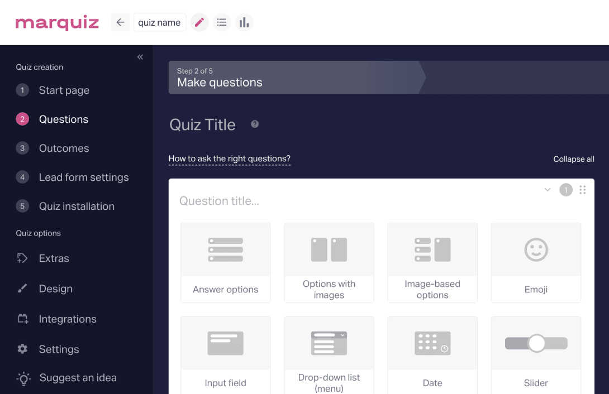Choose the Answer options question type
The width and height of the screenshot is (609, 394).
tap(226, 262)
